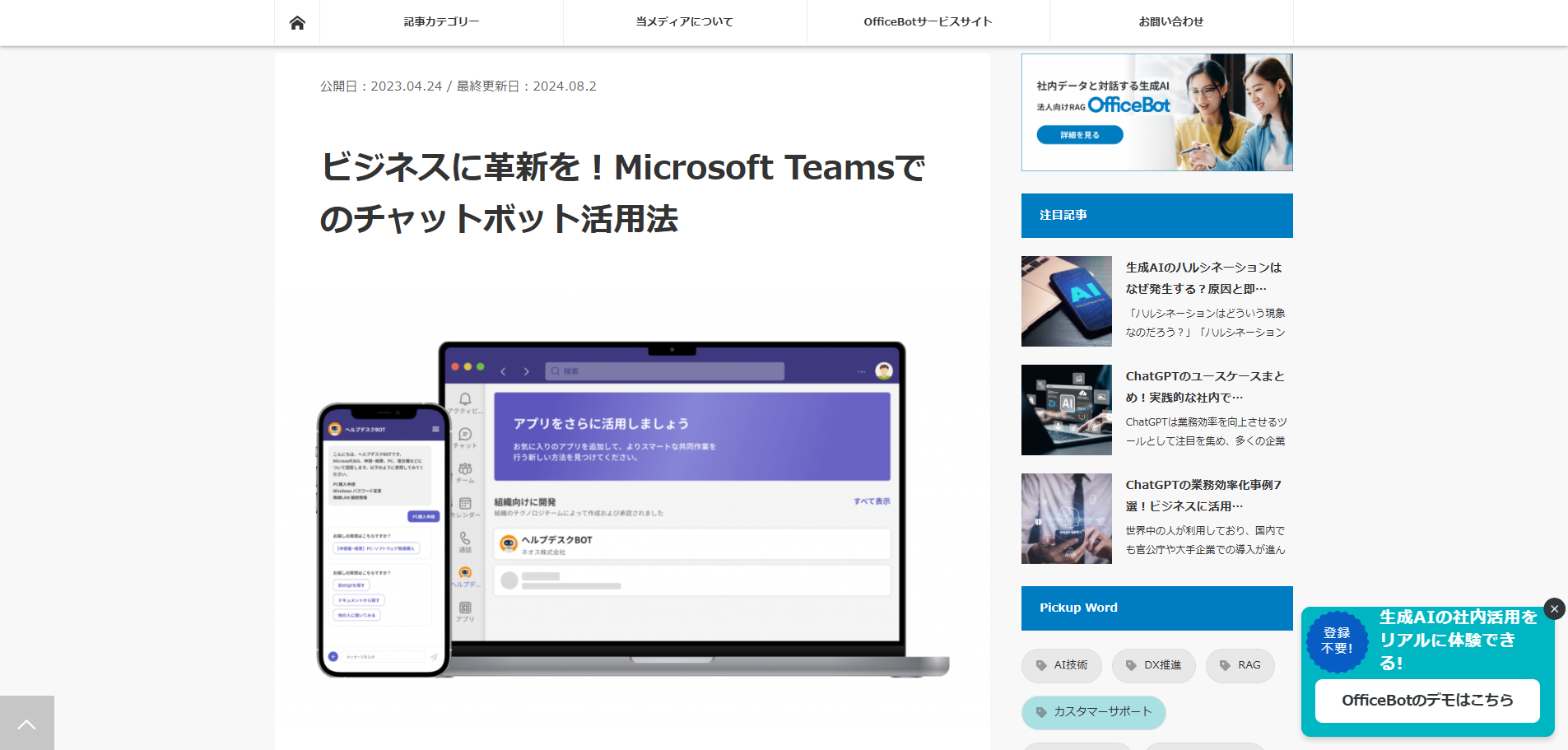Image resolution: width=1568 pixels, height=750 pixels.
Task: Click the 公開日 2023.04.24 date text
Action: (x=381, y=86)
